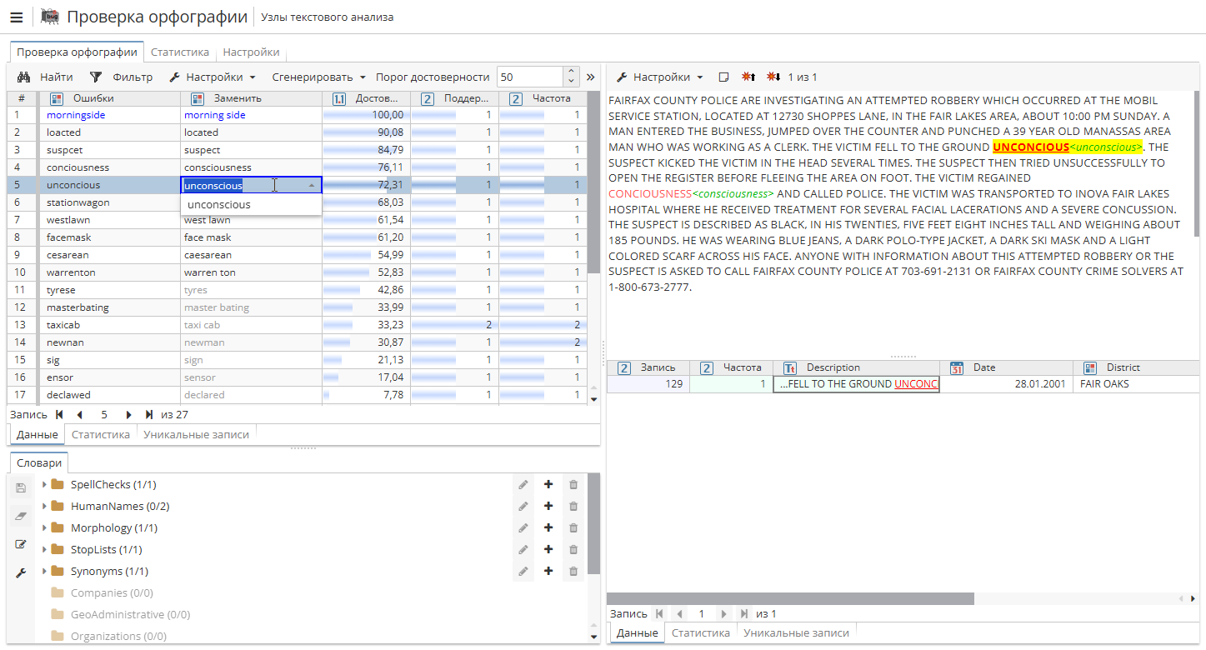Go to previous highlighted error (up arrow)

[x=748, y=77]
